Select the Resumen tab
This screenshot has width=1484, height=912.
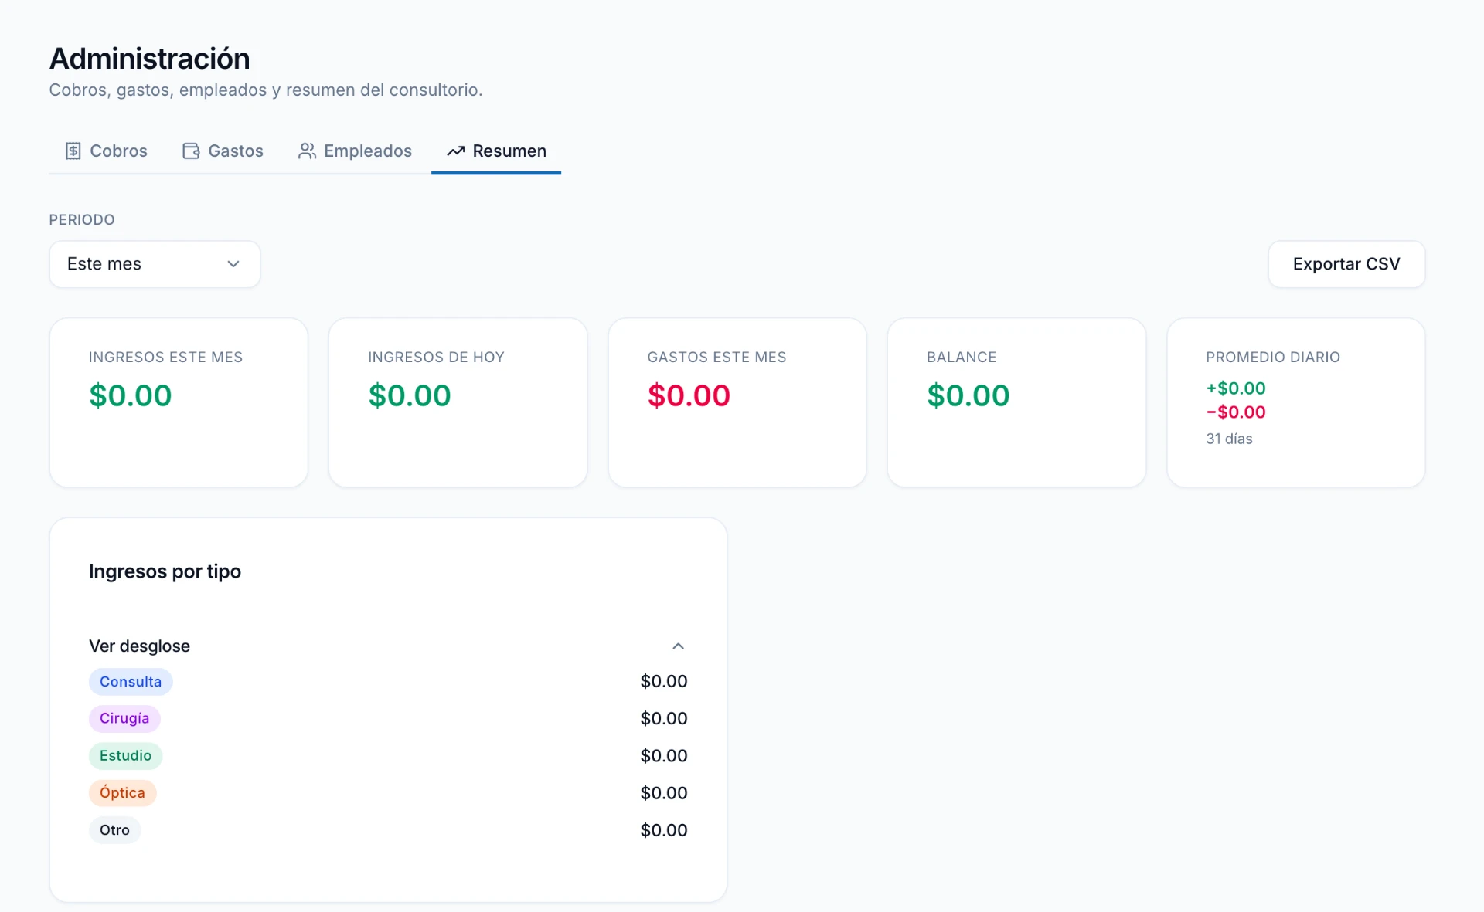click(x=496, y=151)
